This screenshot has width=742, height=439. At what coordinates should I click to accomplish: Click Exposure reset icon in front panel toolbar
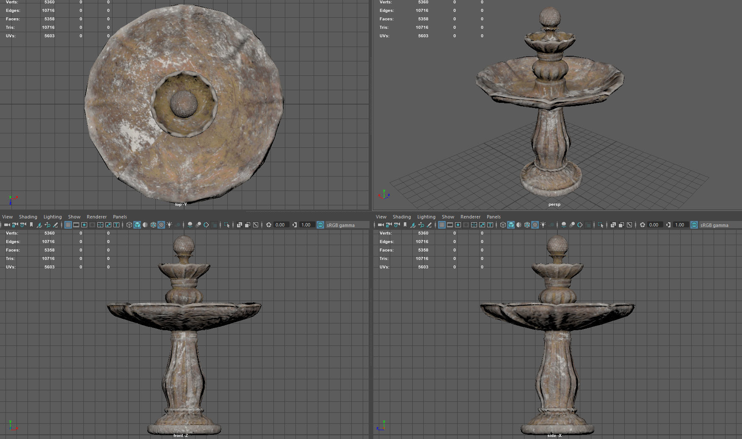(268, 225)
